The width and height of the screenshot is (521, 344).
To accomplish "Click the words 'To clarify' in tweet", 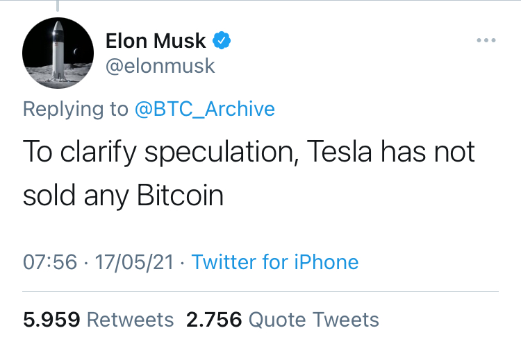I will tap(80, 153).
